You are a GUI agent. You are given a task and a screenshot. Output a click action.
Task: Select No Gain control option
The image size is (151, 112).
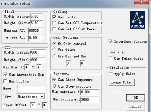click(x=54, y=43)
